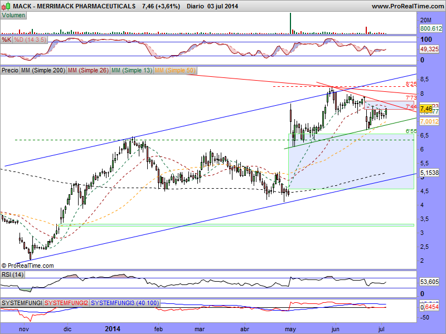
Task: Click the 3,5 price axis label
Action: pyautogui.click(x=424, y=219)
